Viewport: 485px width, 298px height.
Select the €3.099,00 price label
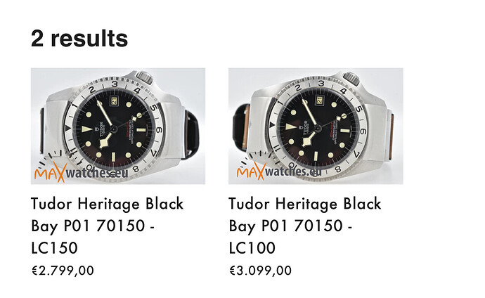pyautogui.click(x=261, y=271)
